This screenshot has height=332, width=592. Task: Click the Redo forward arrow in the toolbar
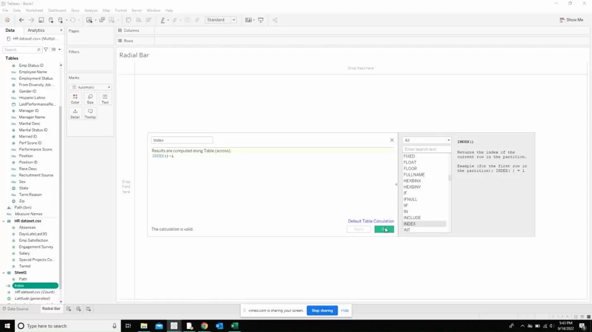(31, 20)
